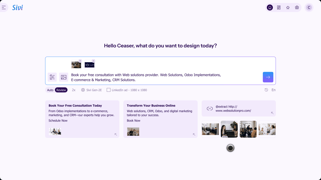
Task: Change language via the En selector
Action: click(274, 90)
